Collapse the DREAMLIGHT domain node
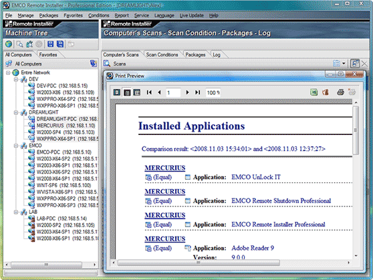373x280 pixels. pos(16,112)
